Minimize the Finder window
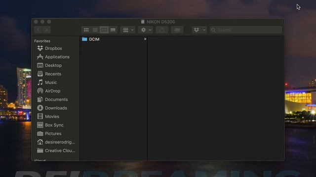316x177 pixels. [x=42, y=22]
